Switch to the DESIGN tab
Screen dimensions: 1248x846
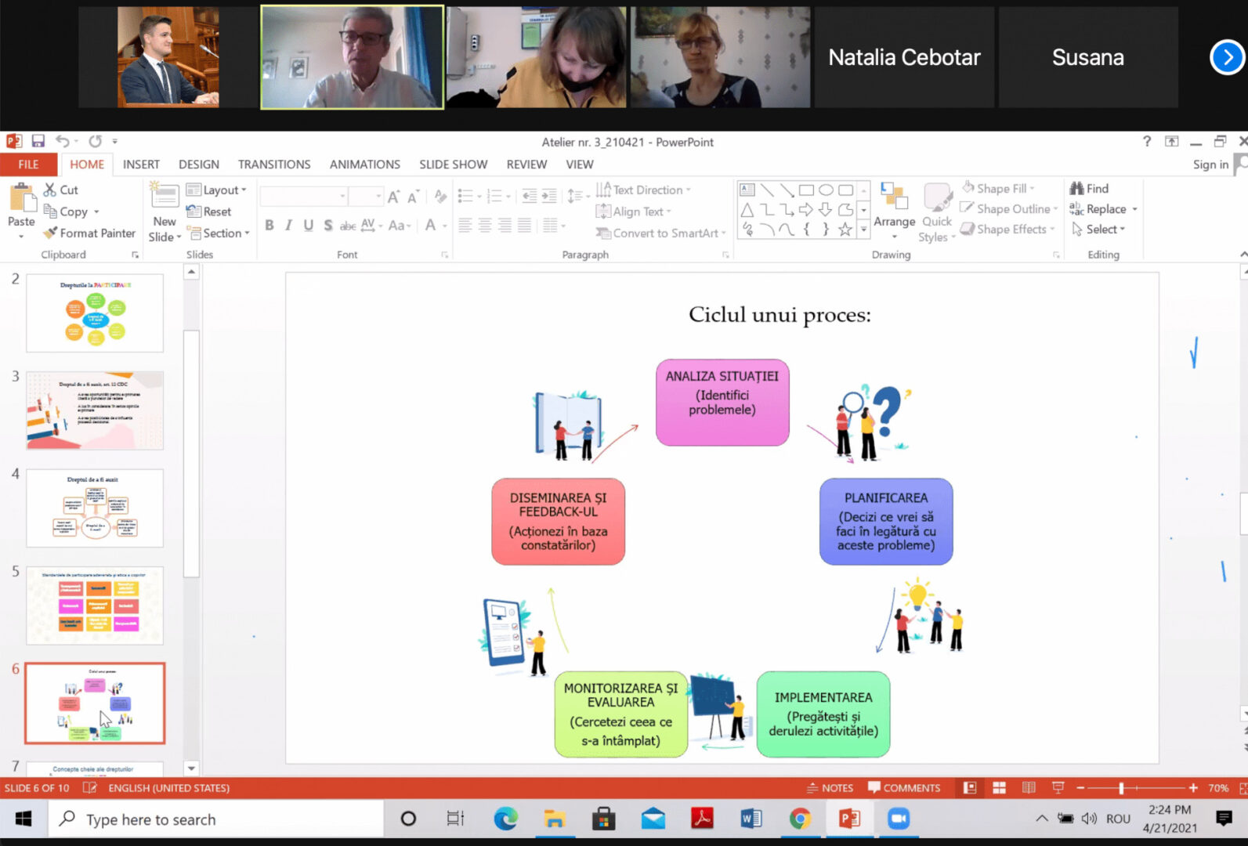pyautogui.click(x=199, y=164)
